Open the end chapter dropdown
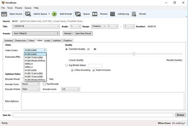 pyautogui.click(x=129, y=26)
